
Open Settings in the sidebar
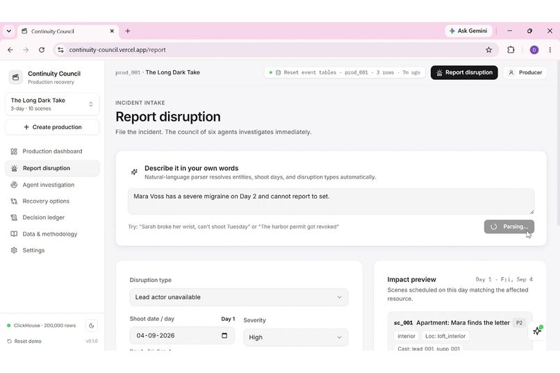pos(52,250)
